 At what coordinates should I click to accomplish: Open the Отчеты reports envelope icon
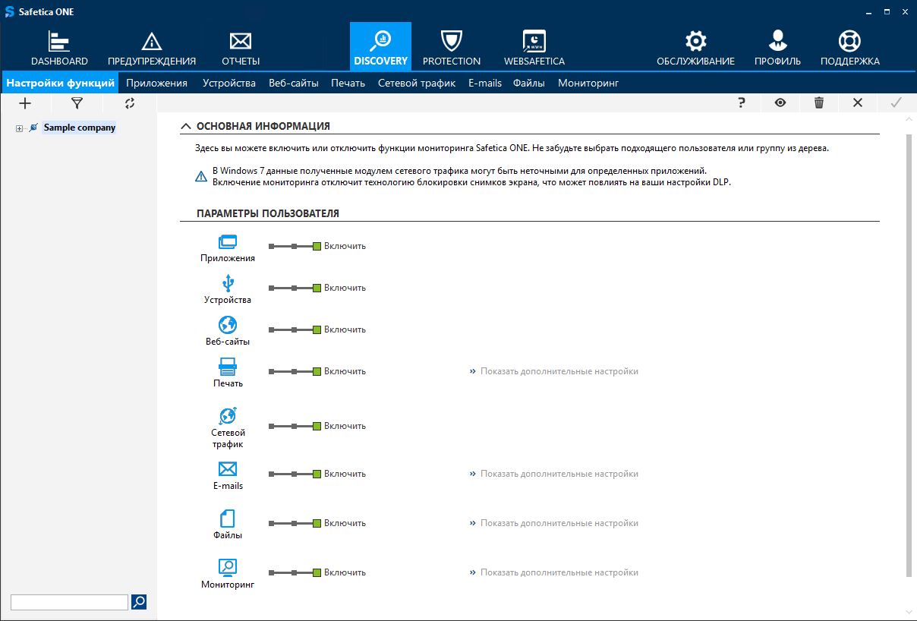241,42
